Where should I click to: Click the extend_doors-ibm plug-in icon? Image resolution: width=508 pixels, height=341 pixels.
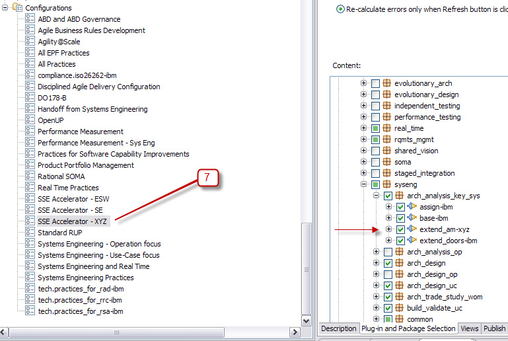[412, 240]
